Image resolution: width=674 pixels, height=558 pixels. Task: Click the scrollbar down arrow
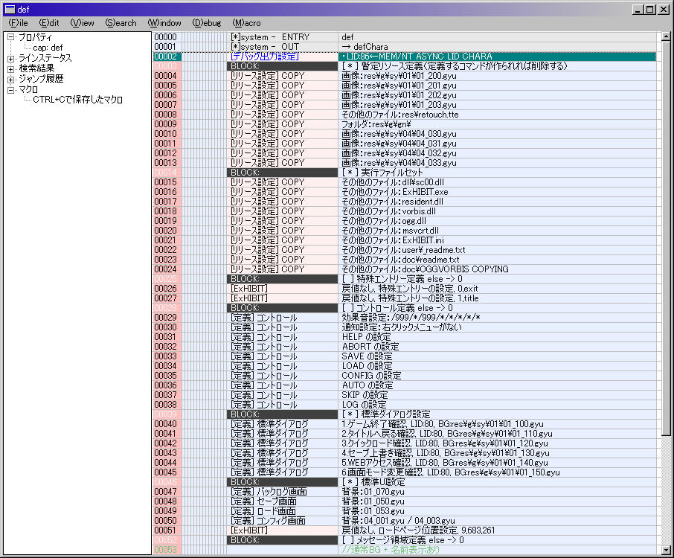tap(666, 550)
